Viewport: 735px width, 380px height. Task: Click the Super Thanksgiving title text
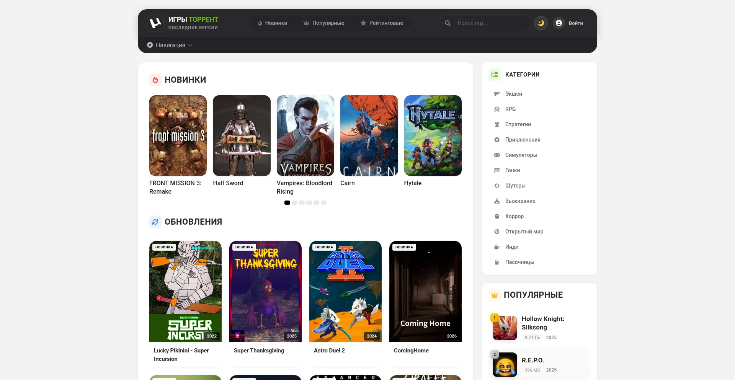(259, 351)
